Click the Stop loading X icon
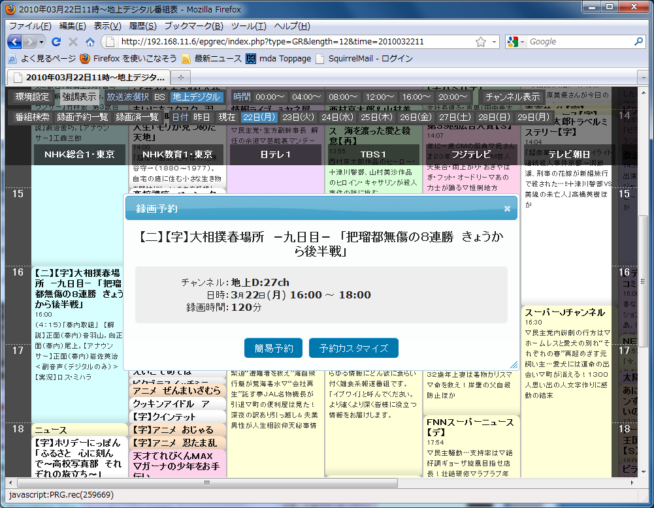This screenshot has width=654, height=508. 73,42
